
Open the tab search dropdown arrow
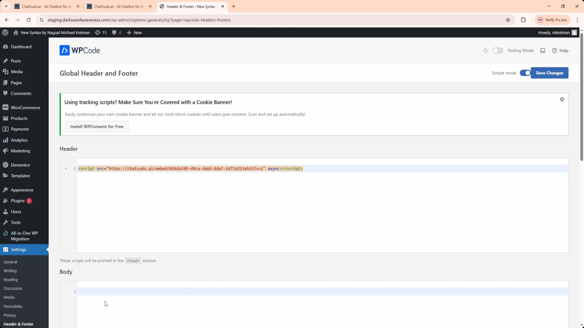(x=6, y=6)
